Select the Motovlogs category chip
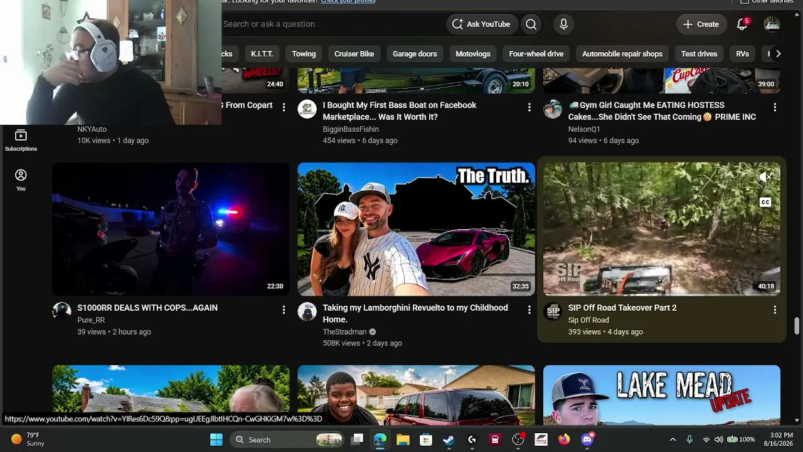This screenshot has height=452, width=803. (x=473, y=54)
